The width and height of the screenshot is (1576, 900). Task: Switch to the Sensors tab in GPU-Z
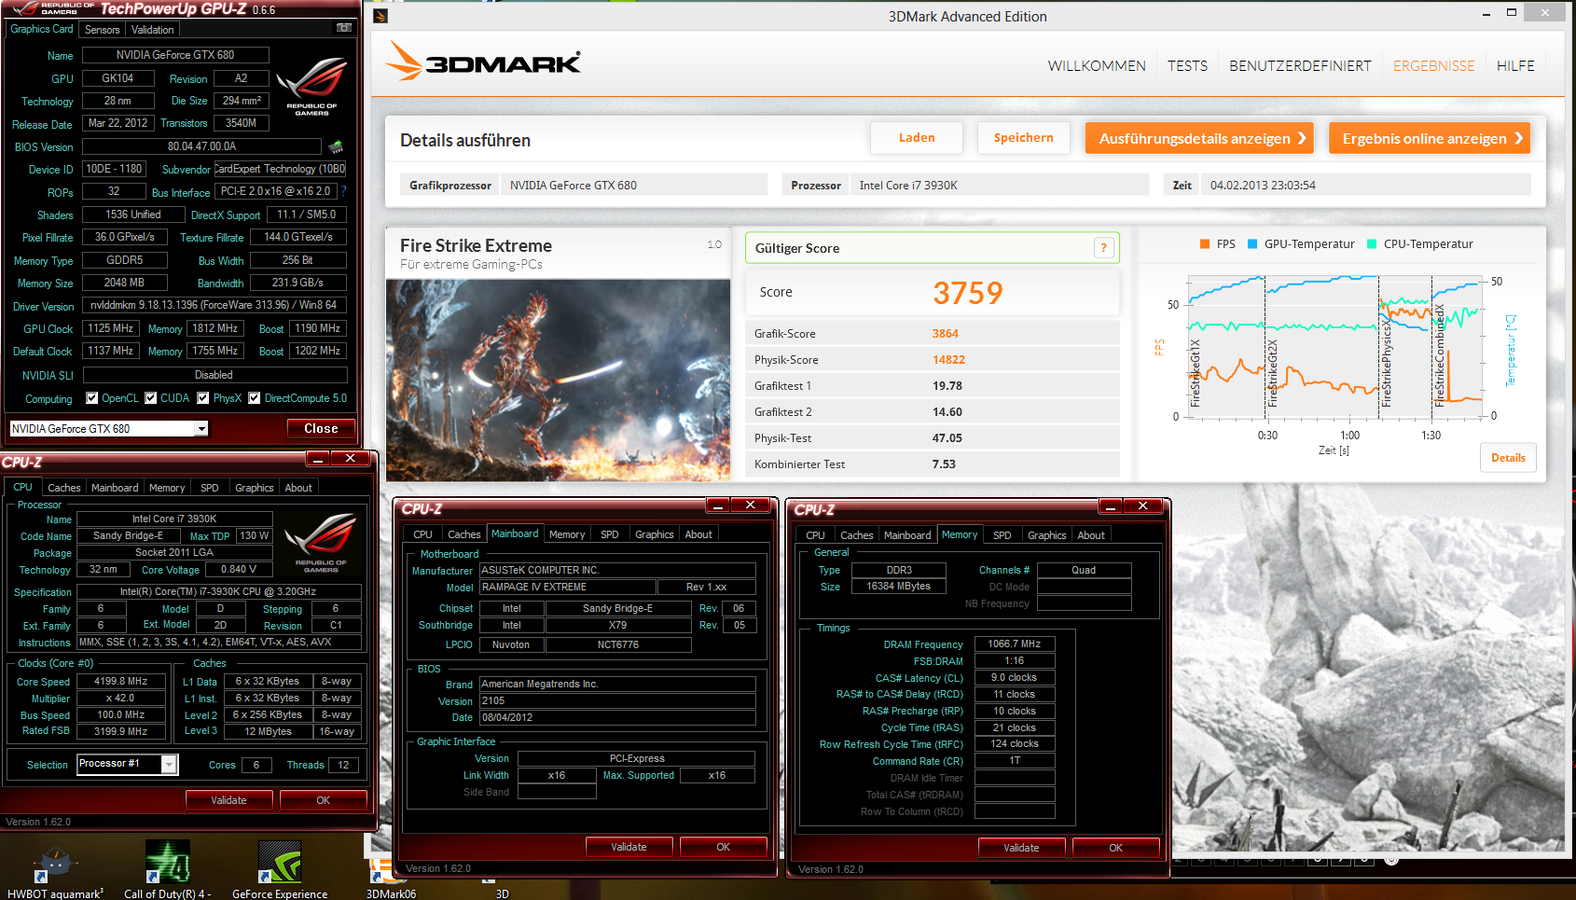102,30
